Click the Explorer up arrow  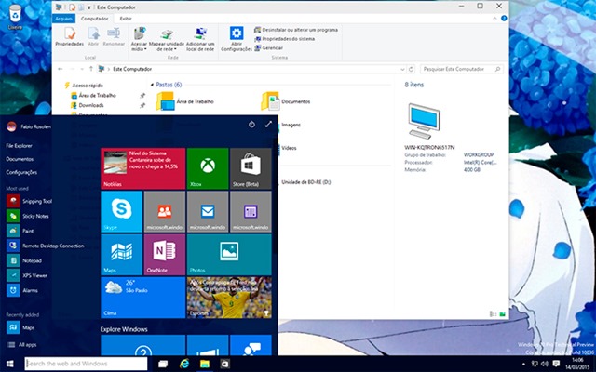[x=91, y=69]
